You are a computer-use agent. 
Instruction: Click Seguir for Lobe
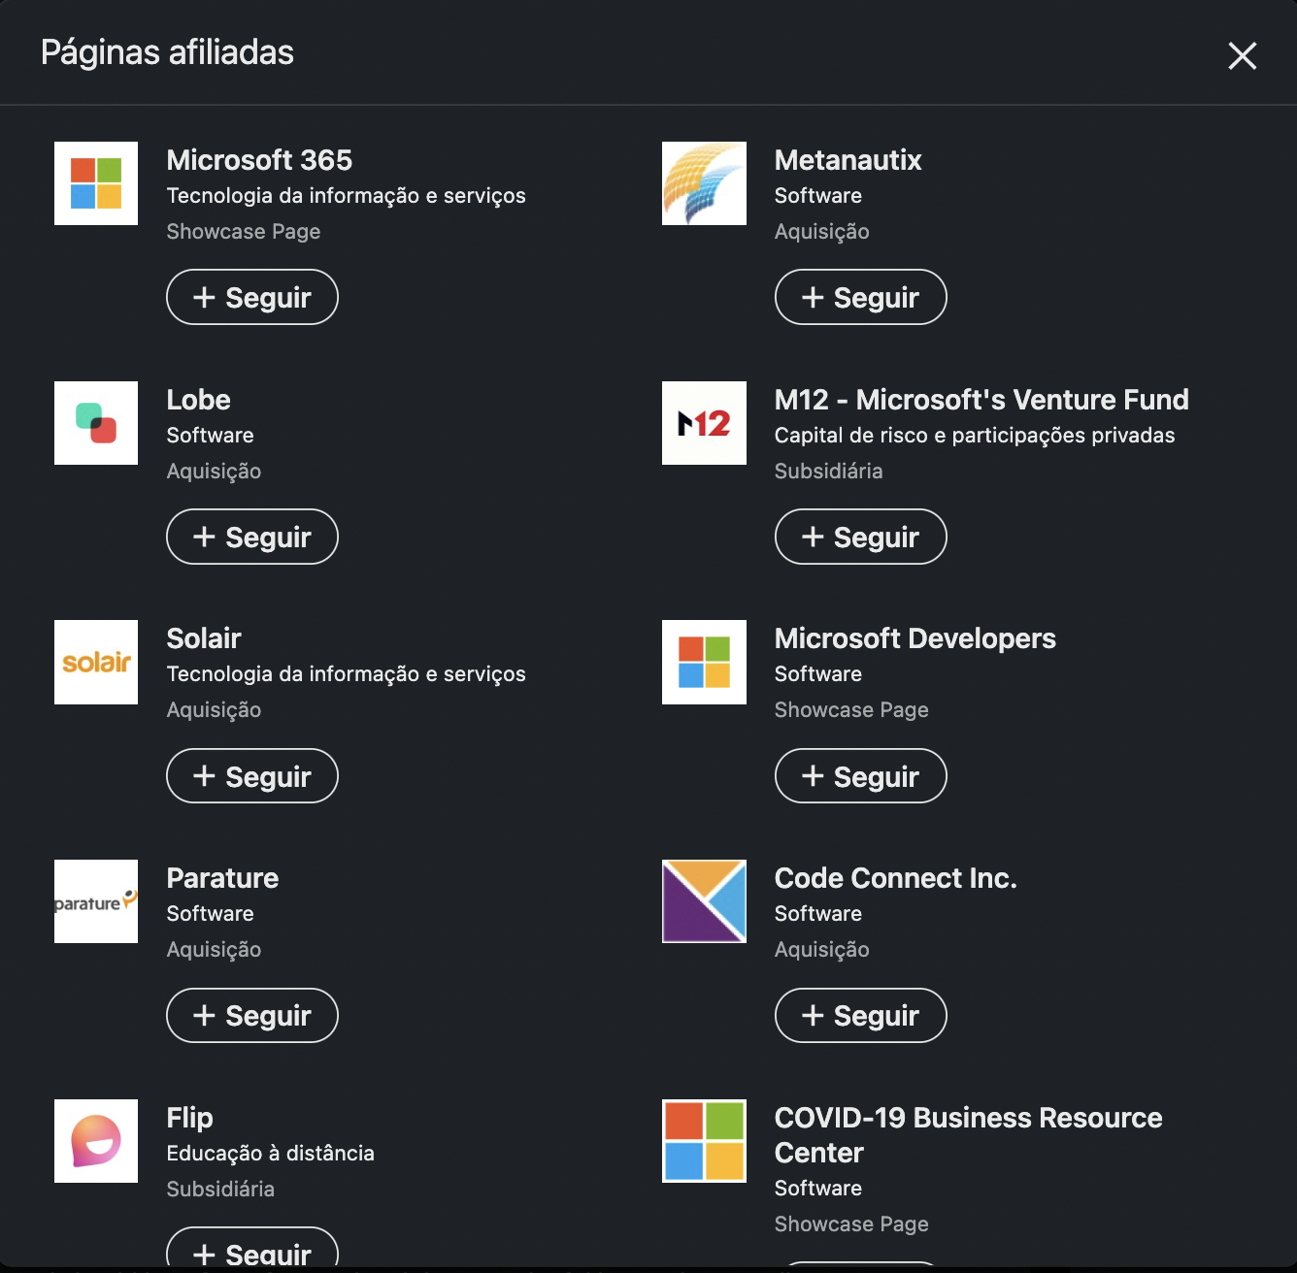[252, 537]
